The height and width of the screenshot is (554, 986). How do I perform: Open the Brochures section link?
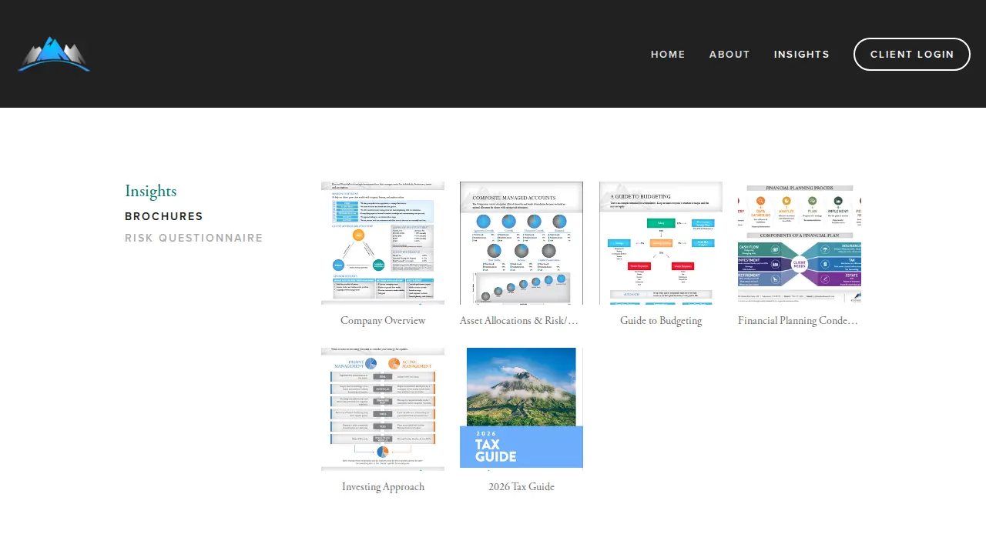(x=164, y=217)
